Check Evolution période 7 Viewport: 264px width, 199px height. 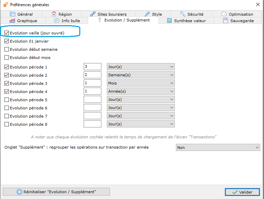coord(6,116)
